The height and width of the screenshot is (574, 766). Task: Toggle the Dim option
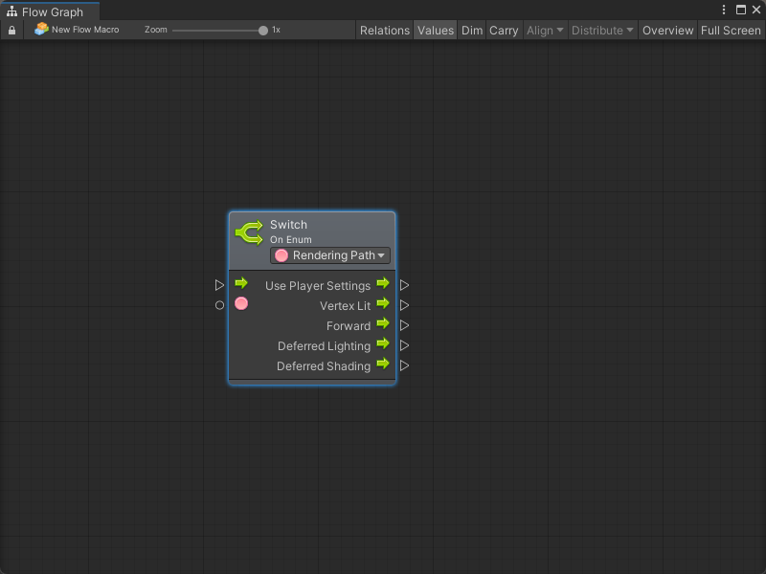[x=472, y=31]
